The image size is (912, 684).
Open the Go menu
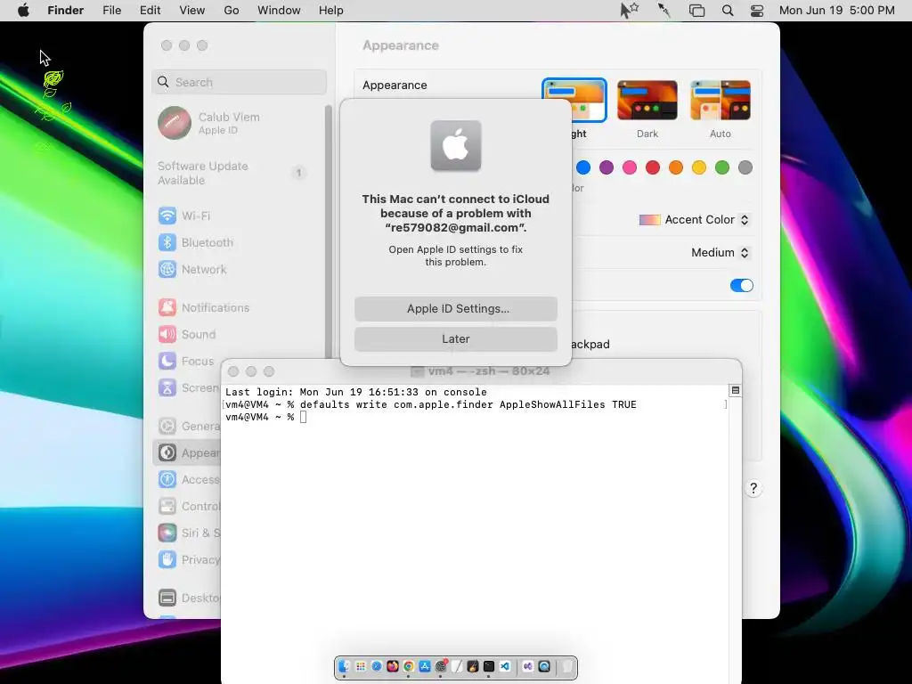(x=232, y=11)
